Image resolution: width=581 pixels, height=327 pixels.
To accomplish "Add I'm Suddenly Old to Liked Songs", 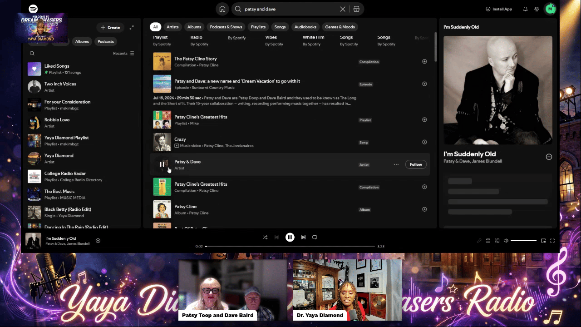I will [98, 241].
